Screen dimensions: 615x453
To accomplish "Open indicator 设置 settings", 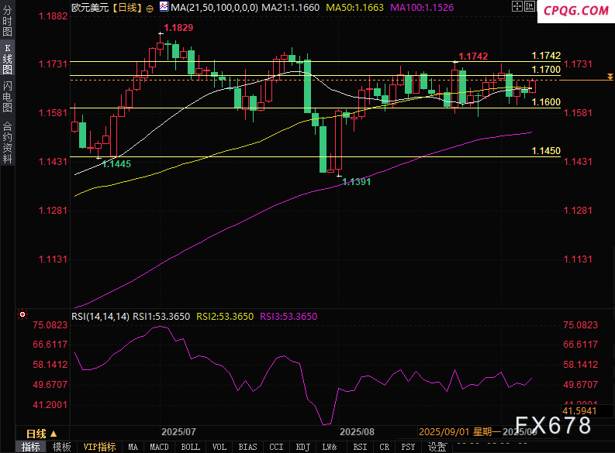I will (437, 447).
